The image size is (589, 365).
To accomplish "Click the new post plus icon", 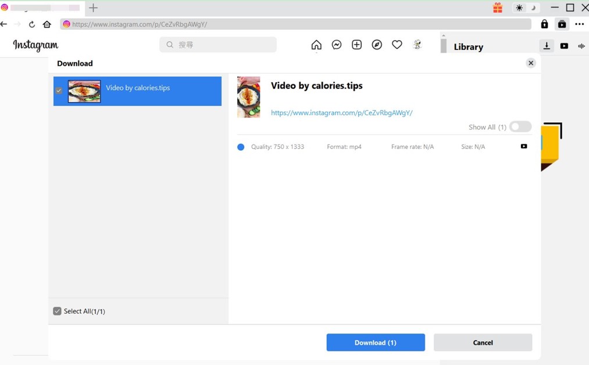I will click(x=356, y=45).
